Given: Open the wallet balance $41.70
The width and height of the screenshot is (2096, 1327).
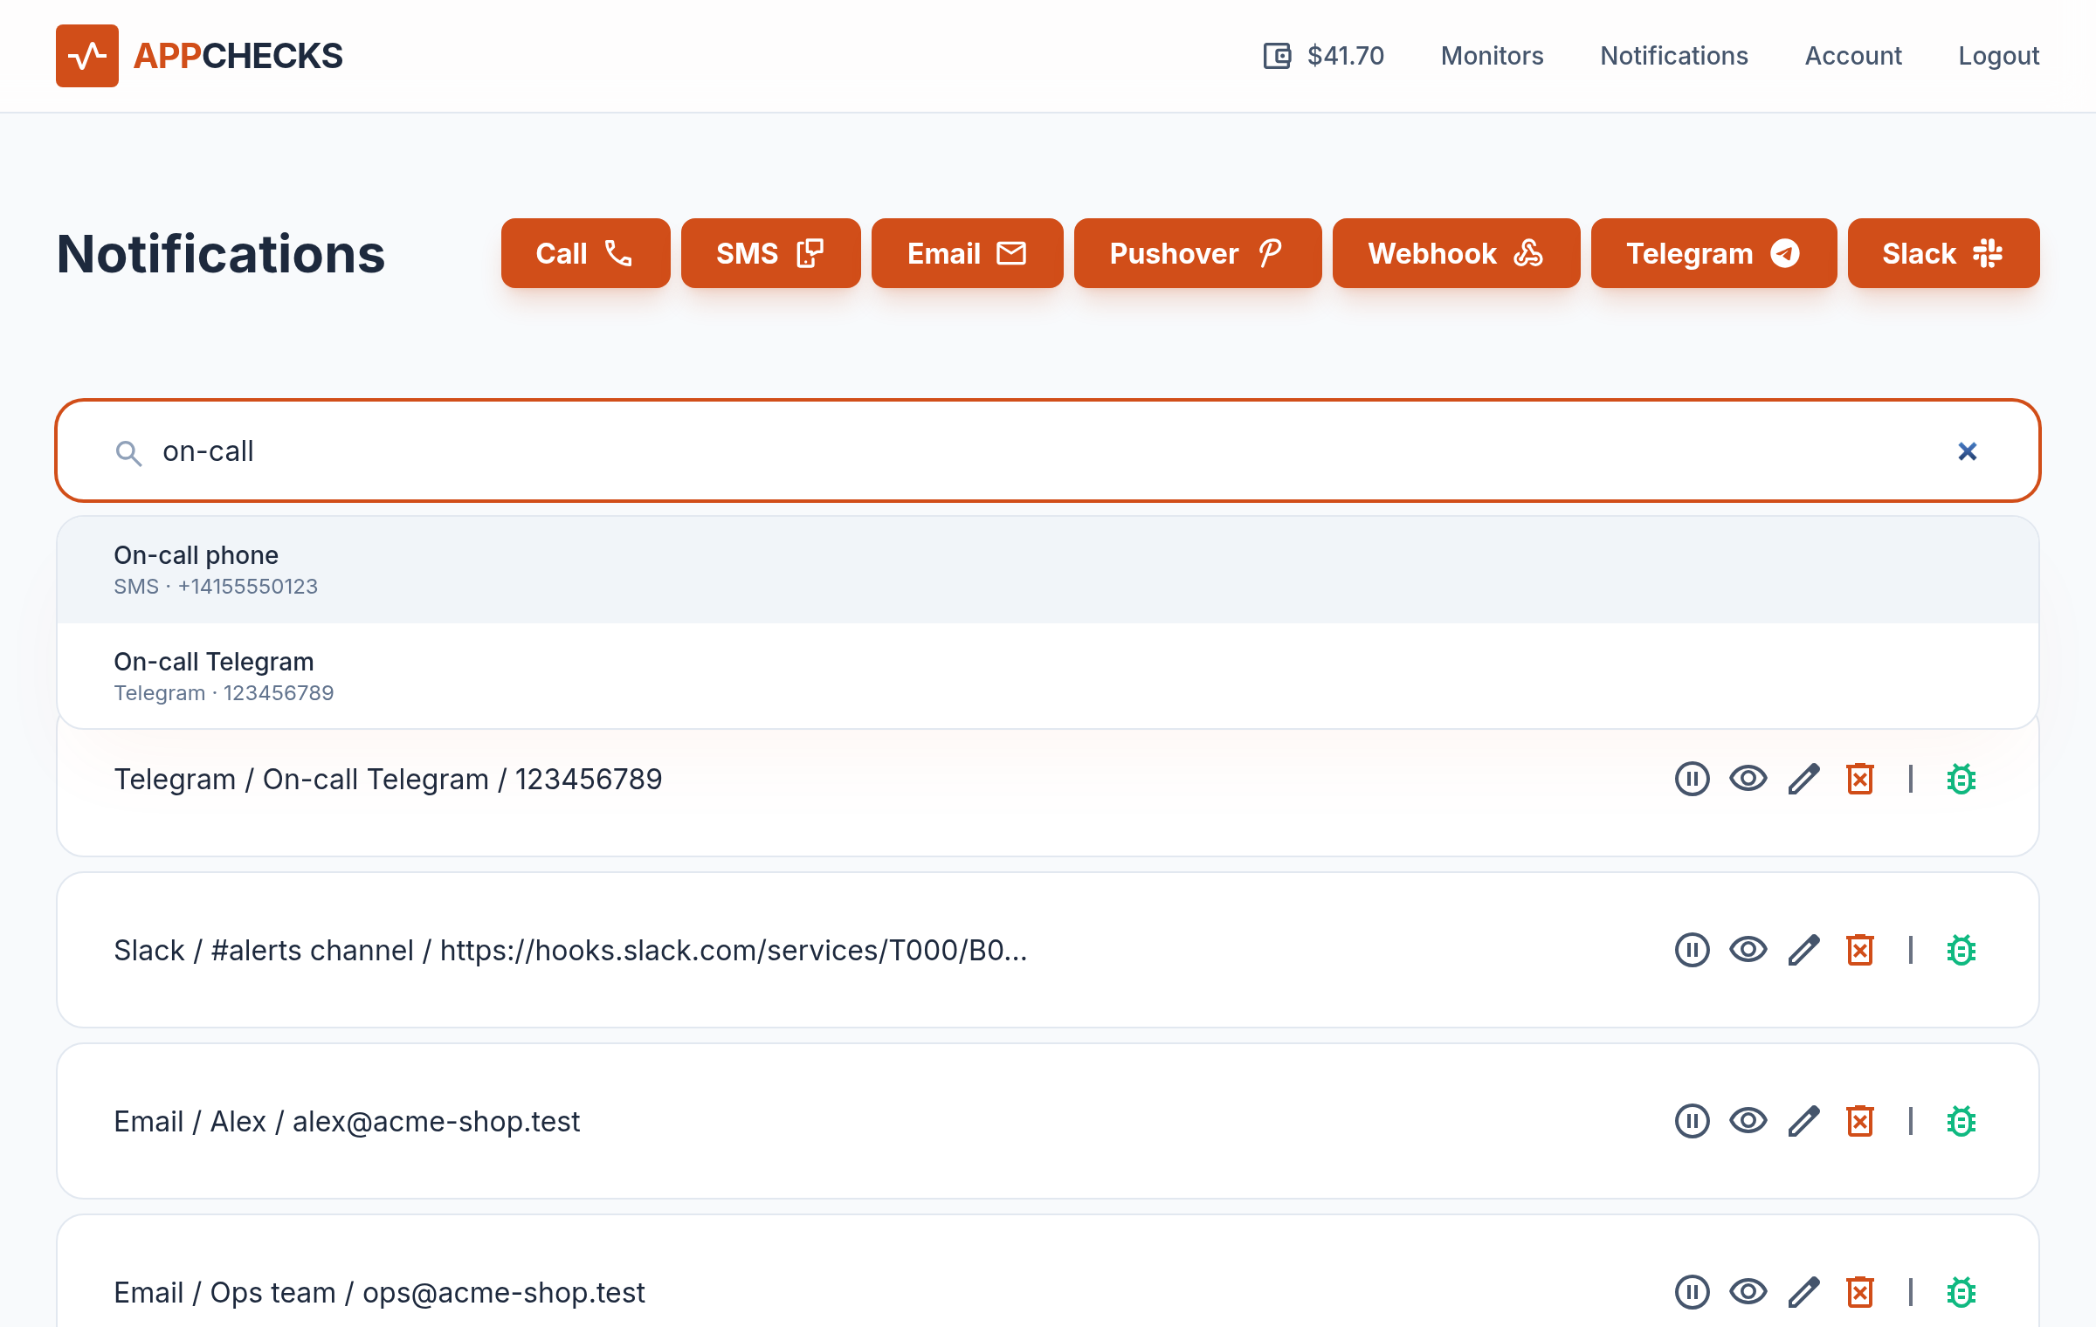Looking at the screenshot, I should (1323, 56).
